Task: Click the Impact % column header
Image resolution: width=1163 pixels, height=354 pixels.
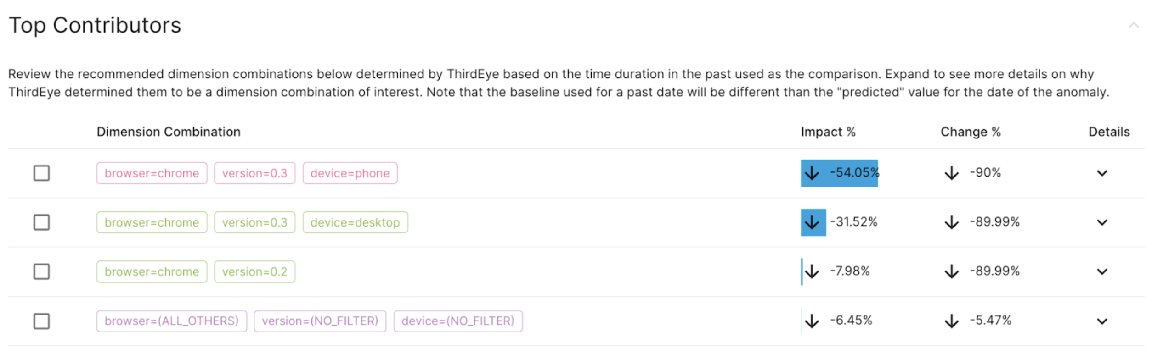Action: (x=828, y=132)
